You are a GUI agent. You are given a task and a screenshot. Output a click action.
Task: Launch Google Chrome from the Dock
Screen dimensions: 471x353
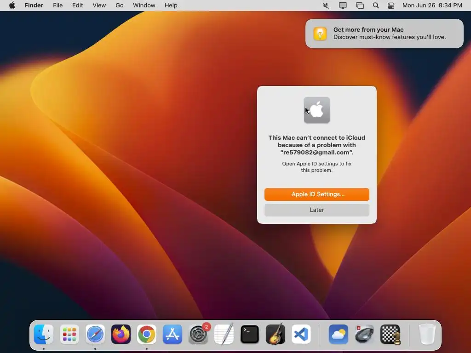click(147, 334)
